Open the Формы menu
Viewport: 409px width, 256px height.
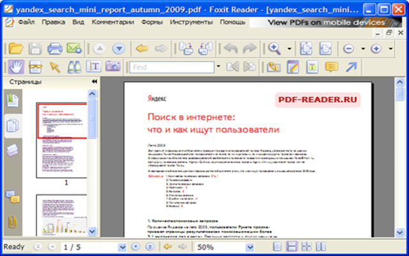click(x=152, y=22)
